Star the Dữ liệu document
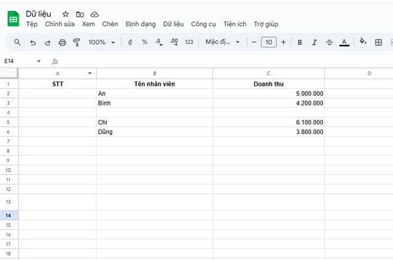Viewport: 393px width, 260px height. click(66, 14)
